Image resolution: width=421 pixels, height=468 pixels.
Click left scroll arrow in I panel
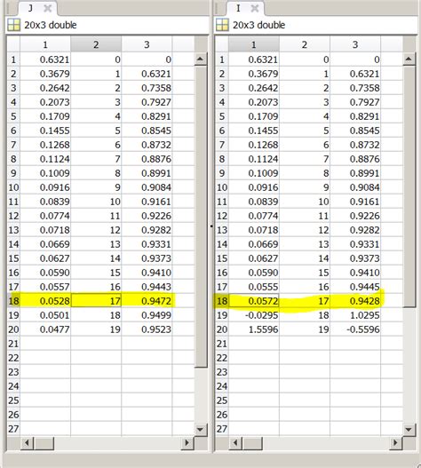(235, 442)
